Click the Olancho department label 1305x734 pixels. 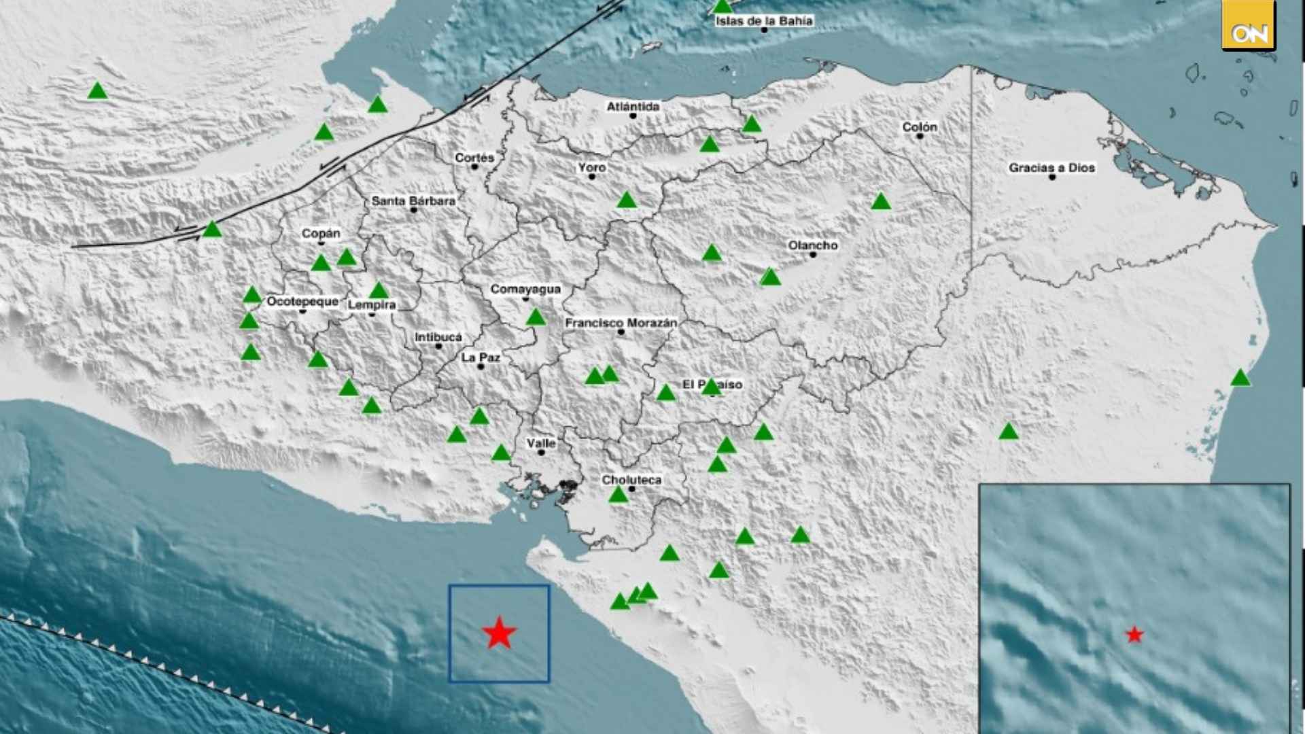point(813,245)
